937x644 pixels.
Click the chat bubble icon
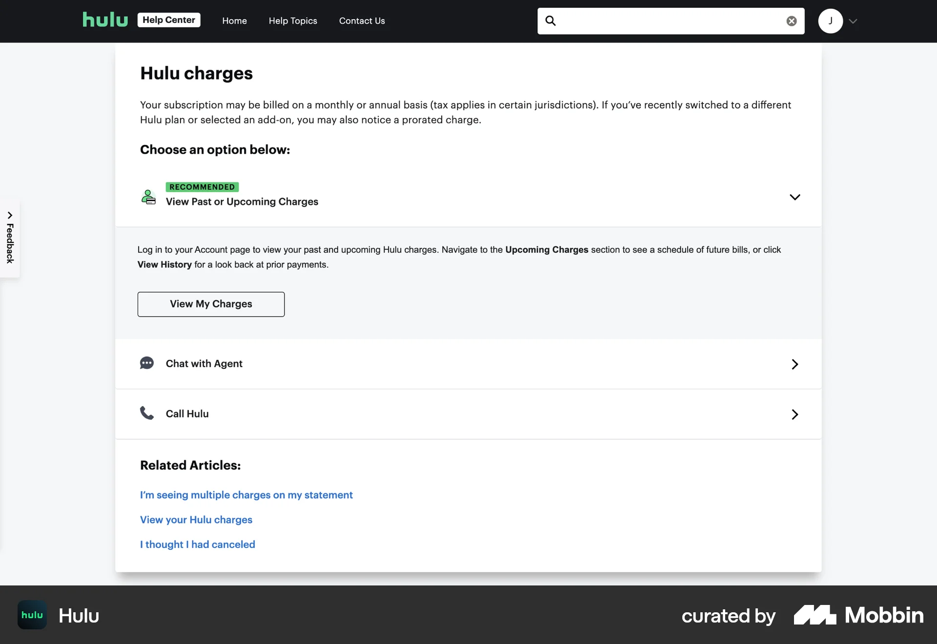147,363
